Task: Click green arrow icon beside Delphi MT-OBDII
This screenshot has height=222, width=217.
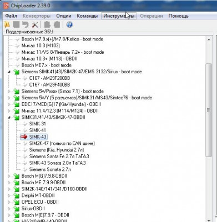Action: click(17, 195)
